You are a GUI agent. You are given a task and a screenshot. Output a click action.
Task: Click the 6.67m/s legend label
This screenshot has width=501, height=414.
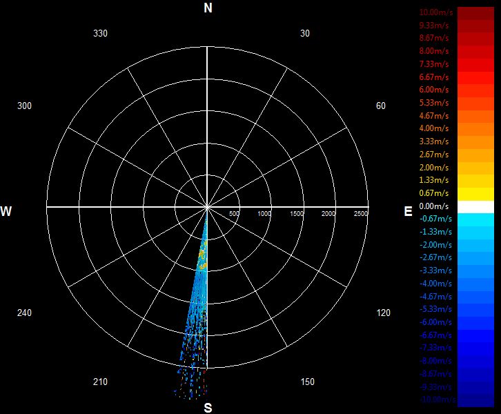(x=434, y=77)
